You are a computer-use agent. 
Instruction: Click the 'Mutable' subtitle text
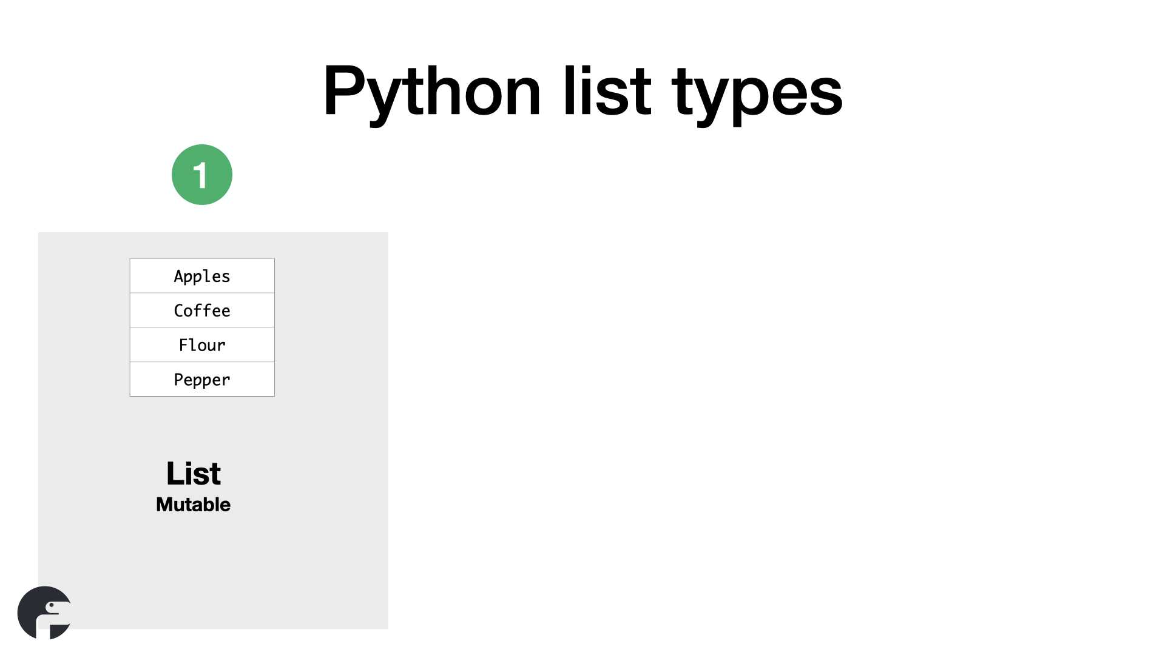coord(193,505)
